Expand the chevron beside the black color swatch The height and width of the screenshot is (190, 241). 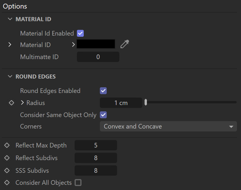click(73, 44)
